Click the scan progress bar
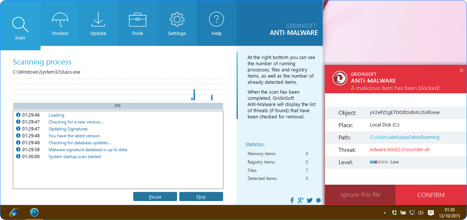The width and height of the screenshot is (467, 220). (118, 106)
